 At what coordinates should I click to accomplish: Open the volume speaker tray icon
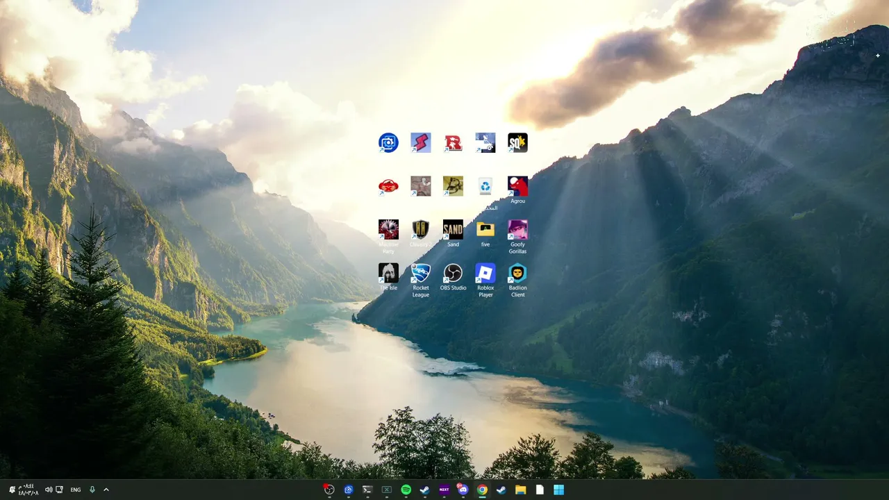point(49,490)
